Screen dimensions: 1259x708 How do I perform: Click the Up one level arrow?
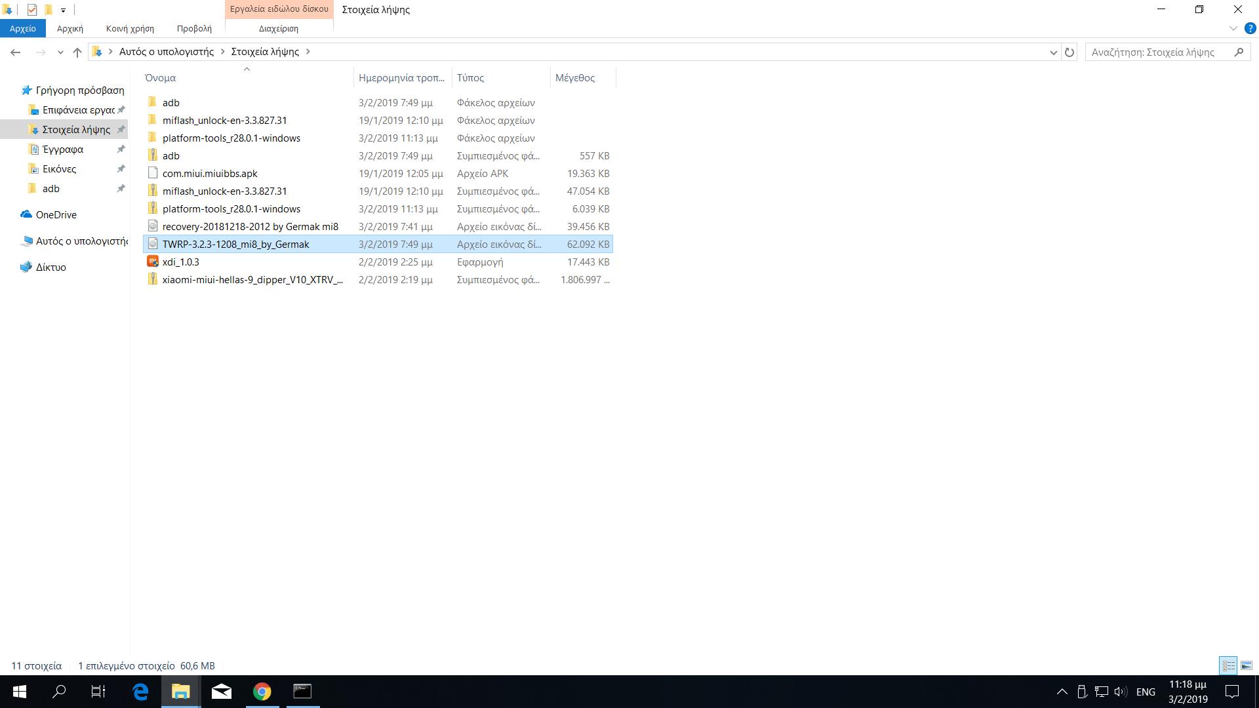click(x=77, y=52)
